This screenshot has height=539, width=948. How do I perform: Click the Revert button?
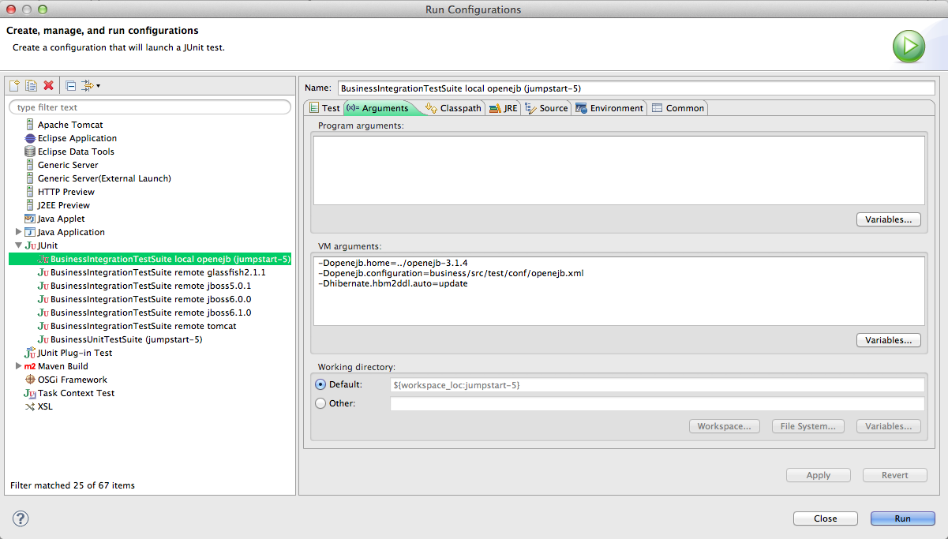coord(895,475)
